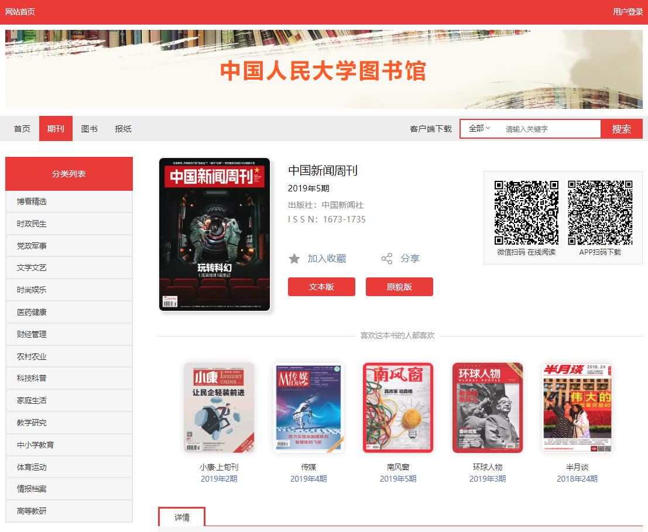Click the WeChat scan QR code
Viewport: 648px width, 532px height.
click(526, 212)
